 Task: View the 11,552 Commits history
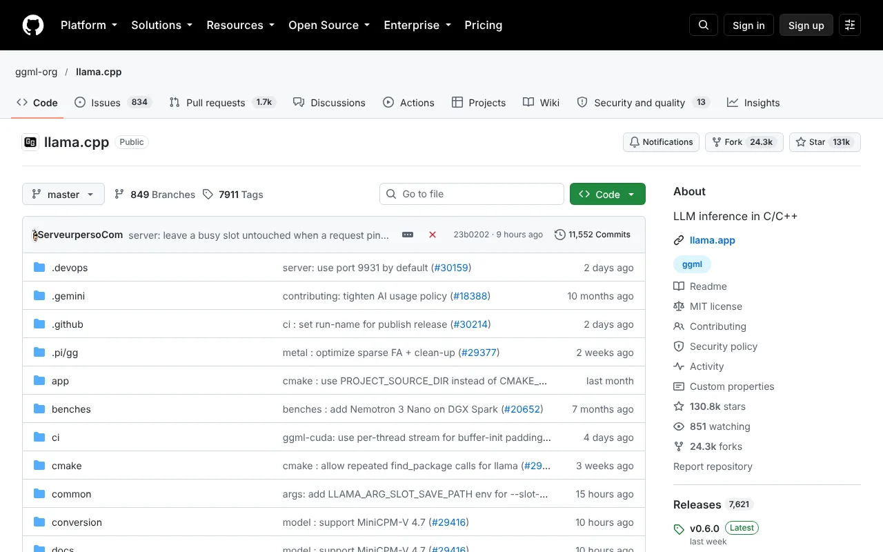[x=593, y=235]
